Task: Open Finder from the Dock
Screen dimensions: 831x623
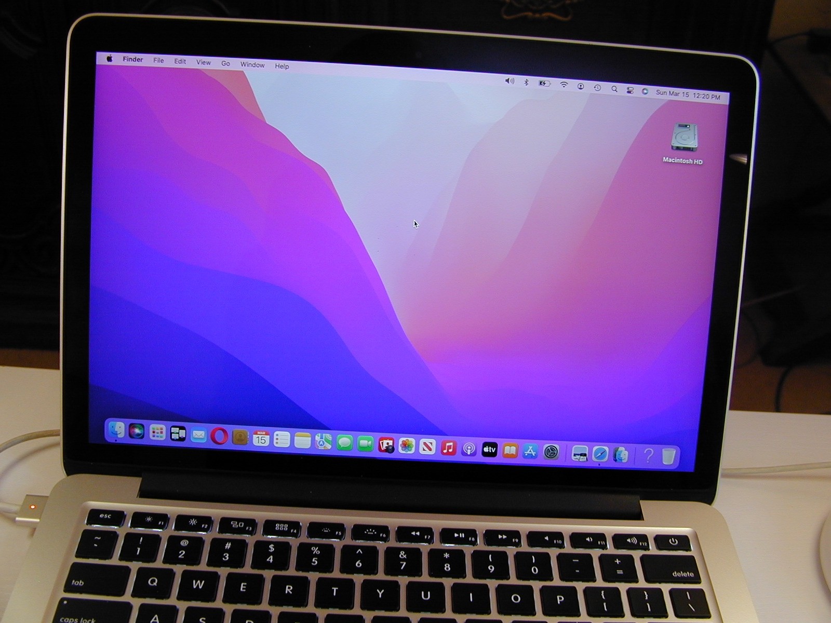Action: pyautogui.click(x=116, y=430)
